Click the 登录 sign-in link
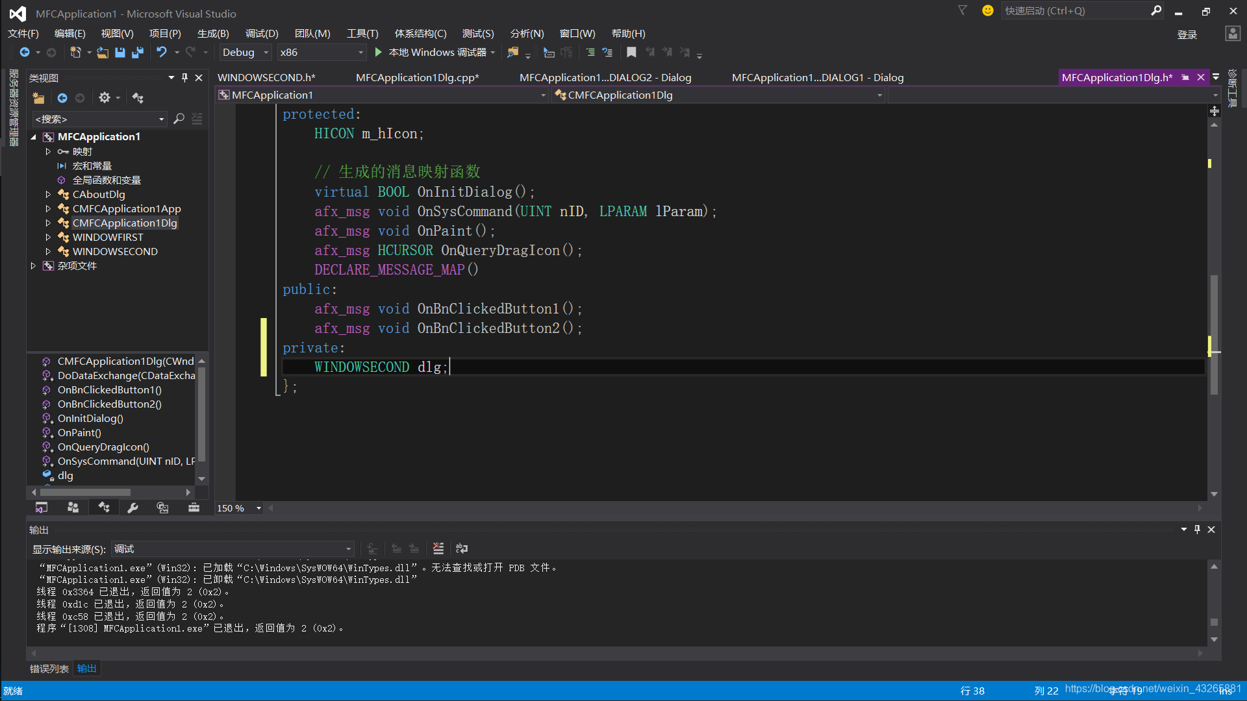The height and width of the screenshot is (701, 1247). click(1187, 35)
